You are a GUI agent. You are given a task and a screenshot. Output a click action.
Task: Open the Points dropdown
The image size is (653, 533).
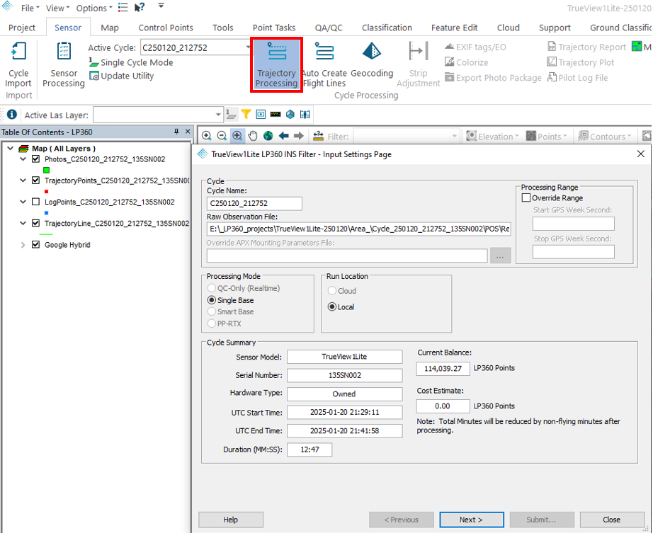547,136
